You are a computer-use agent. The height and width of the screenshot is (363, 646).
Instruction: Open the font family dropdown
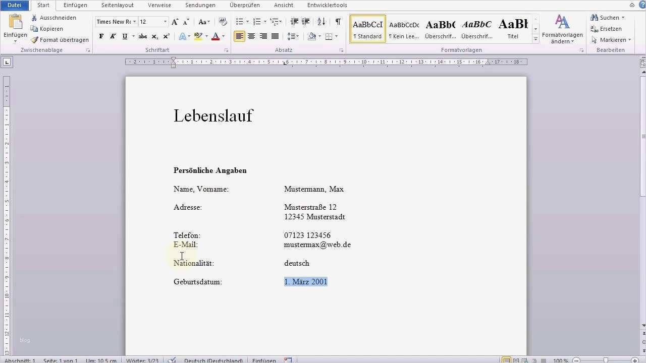pyautogui.click(x=134, y=22)
